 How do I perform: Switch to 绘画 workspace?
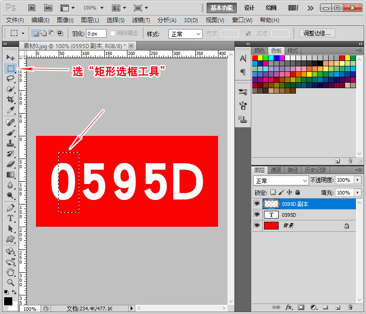pos(271,8)
